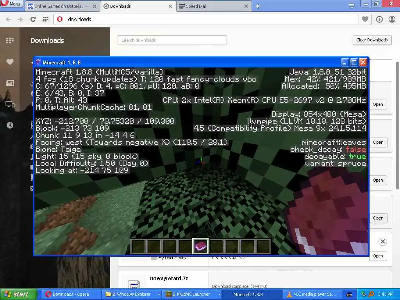Select the last Minecraft hotbar slot
Image resolution: width=400 pixels, height=300 pixels.
coord(263,246)
